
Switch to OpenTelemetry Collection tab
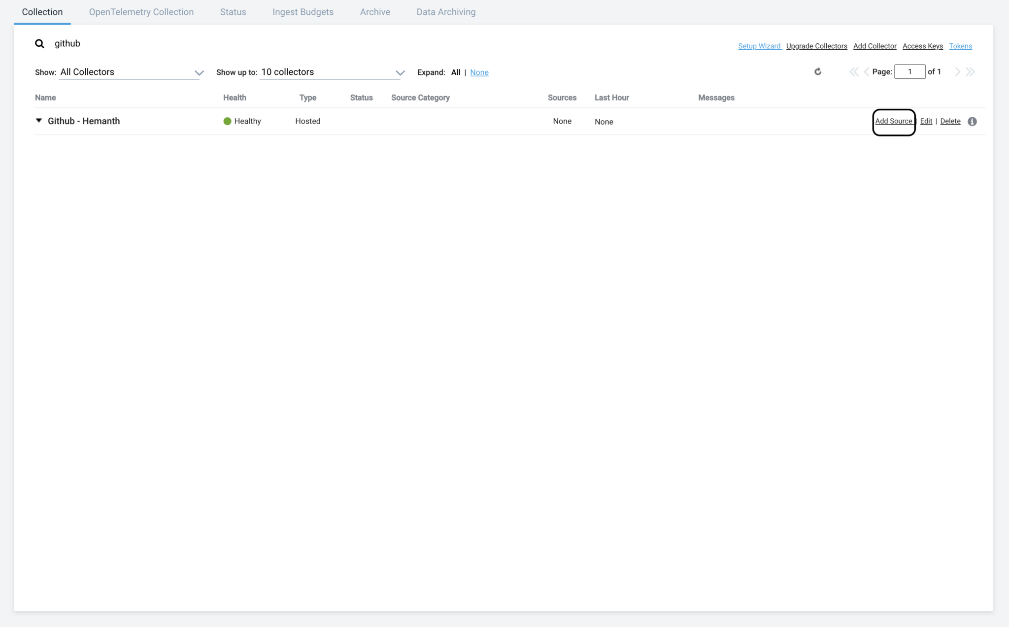pyautogui.click(x=141, y=12)
